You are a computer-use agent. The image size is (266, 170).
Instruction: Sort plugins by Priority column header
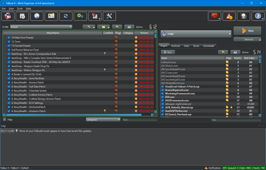237,58
